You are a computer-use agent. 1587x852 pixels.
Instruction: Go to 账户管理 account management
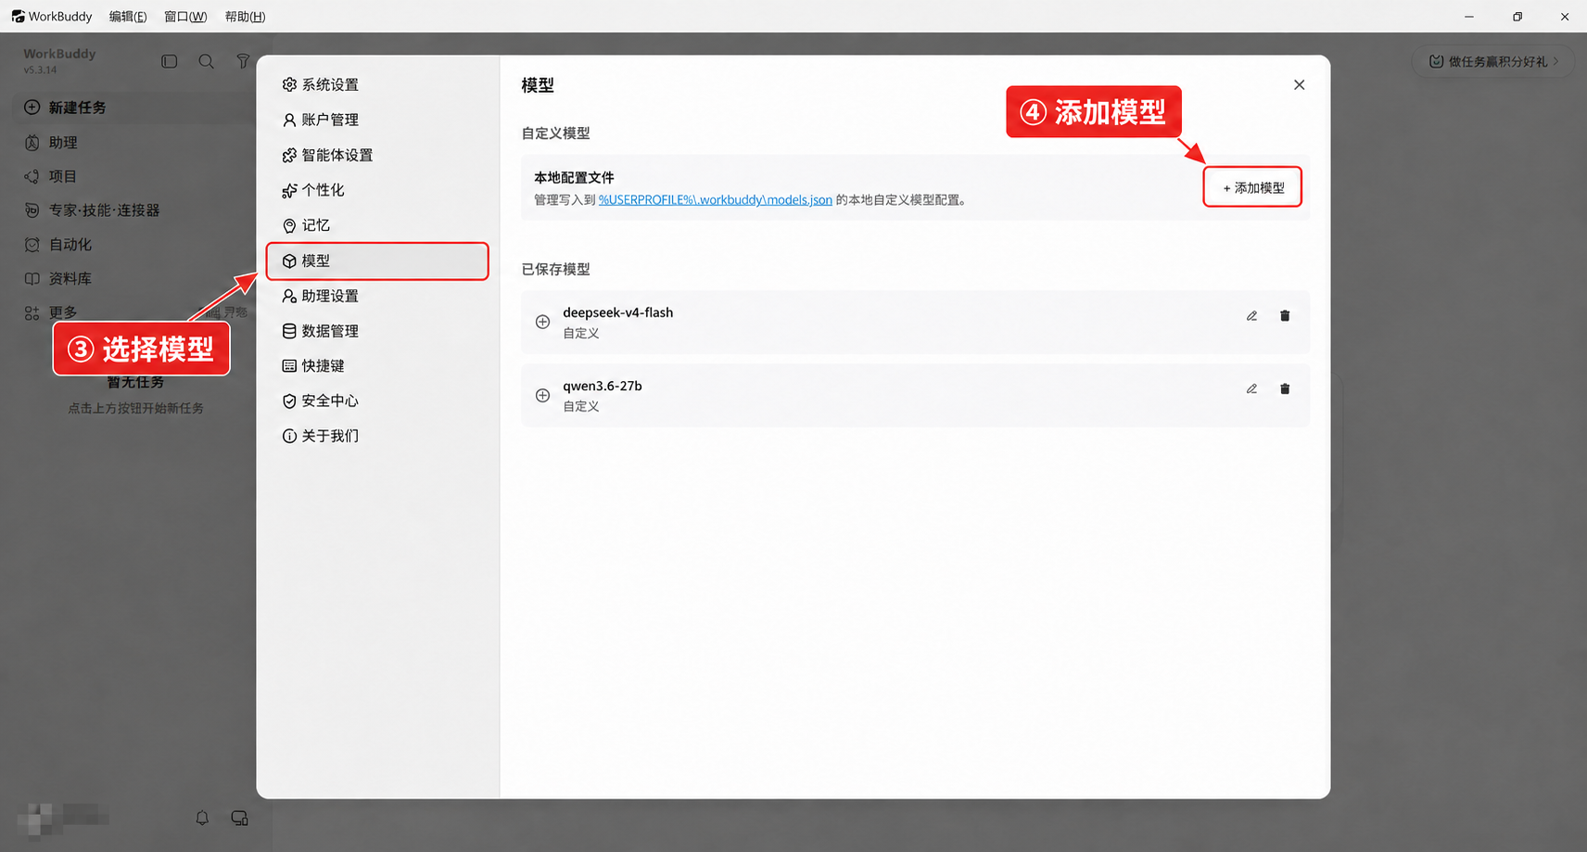(x=376, y=120)
